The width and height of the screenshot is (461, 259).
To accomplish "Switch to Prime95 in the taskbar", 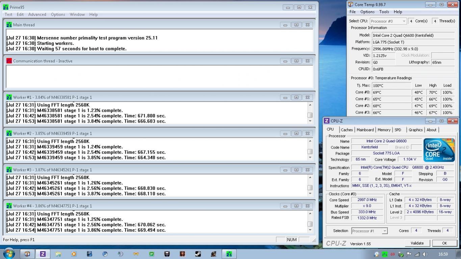I will point(229,254).
